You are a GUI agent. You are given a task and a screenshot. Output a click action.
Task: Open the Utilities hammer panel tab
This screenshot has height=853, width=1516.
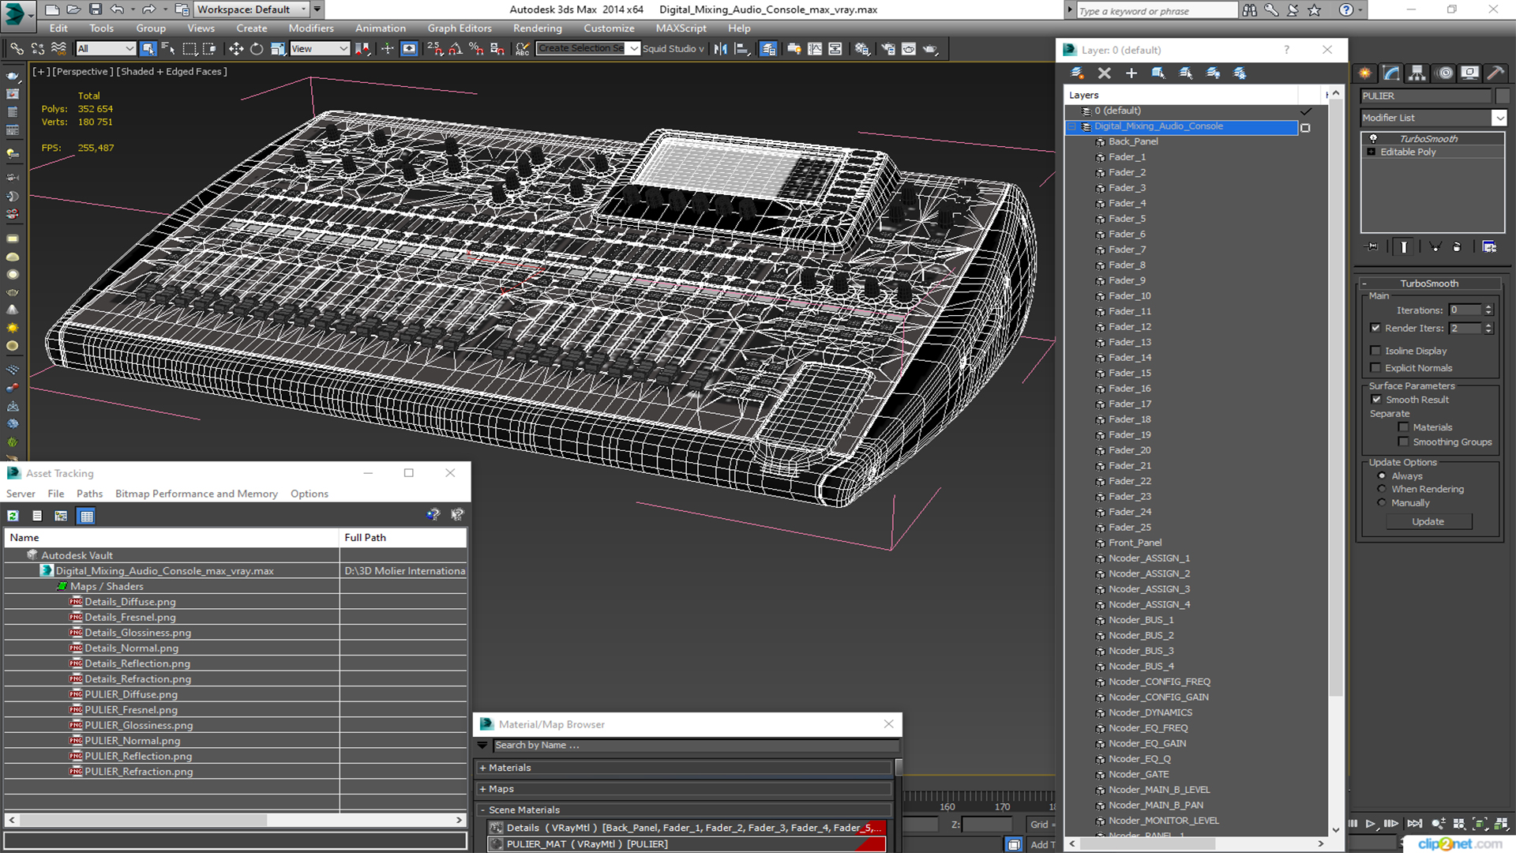(1495, 73)
